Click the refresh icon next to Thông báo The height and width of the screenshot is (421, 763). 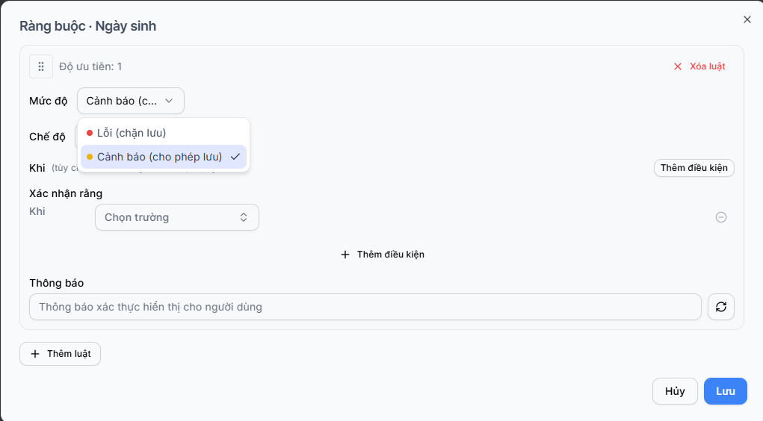tap(721, 307)
